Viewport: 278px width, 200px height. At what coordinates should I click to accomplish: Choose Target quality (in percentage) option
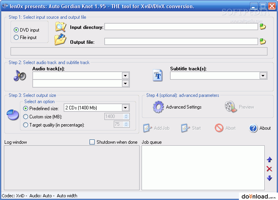click(x=25, y=125)
